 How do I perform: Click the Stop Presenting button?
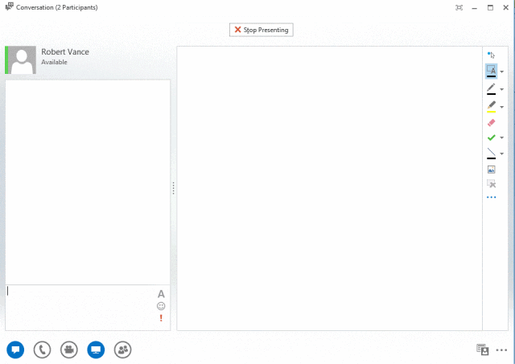tap(261, 30)
